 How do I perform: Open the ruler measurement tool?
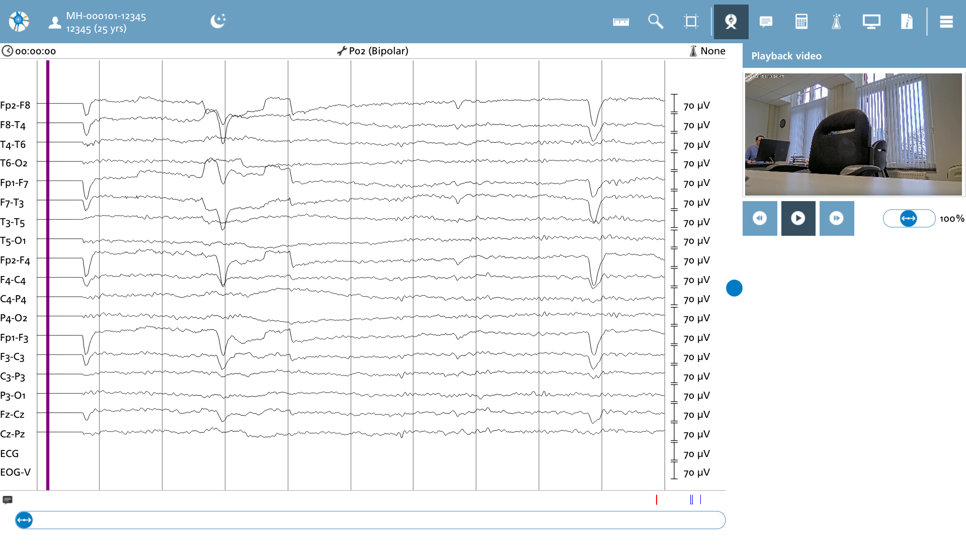coord(621,22)
